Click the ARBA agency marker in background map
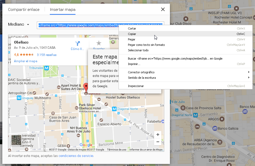The height and width of the screenshot is (166, 255). 220,142
